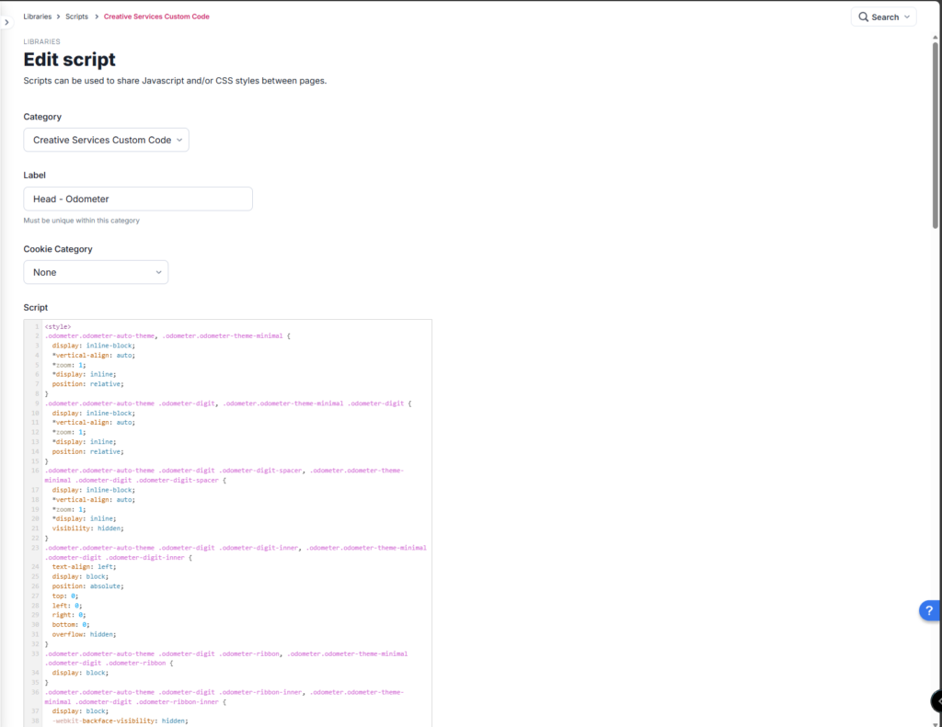Screen dimensions: 942x727
Task: Click the Edit script page heading
Action: pyautogui.click(x=70, y=60)
